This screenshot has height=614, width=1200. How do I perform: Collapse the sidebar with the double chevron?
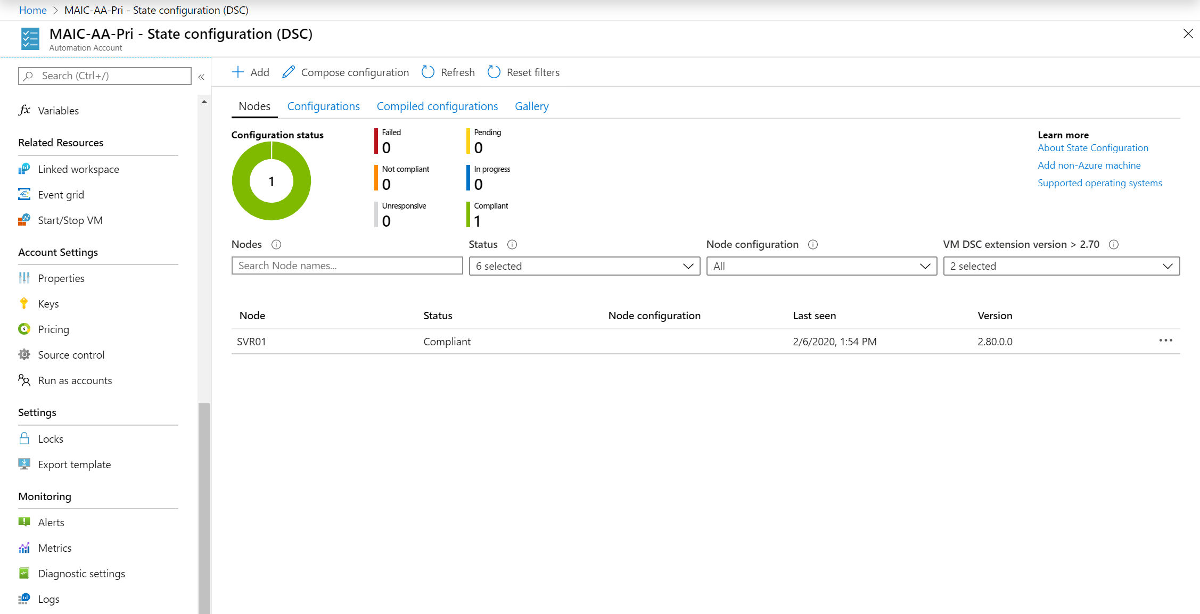pyautogui.click(x=201, y=77)
